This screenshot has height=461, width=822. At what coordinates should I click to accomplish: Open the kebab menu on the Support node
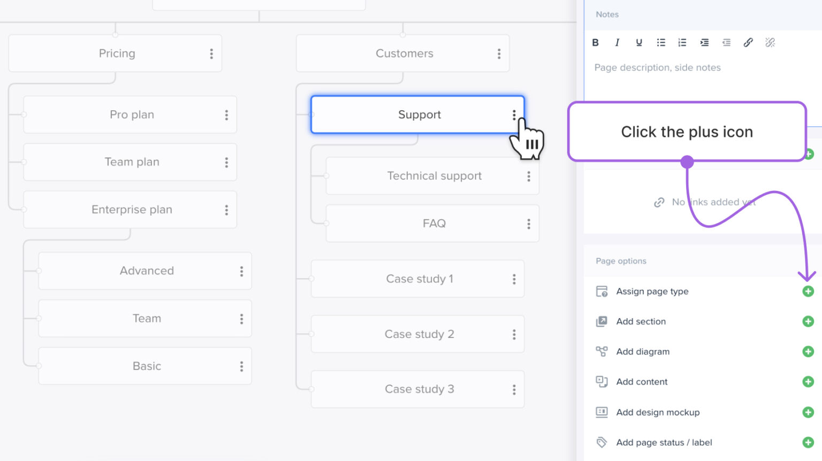[x=514, y=114]
